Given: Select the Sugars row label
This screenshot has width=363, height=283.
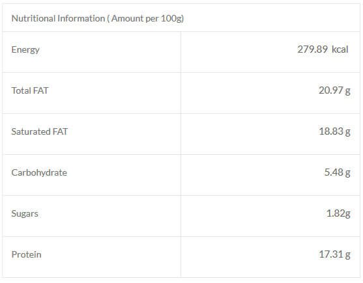Looking at the screenshot, I should tap(25, 213).
